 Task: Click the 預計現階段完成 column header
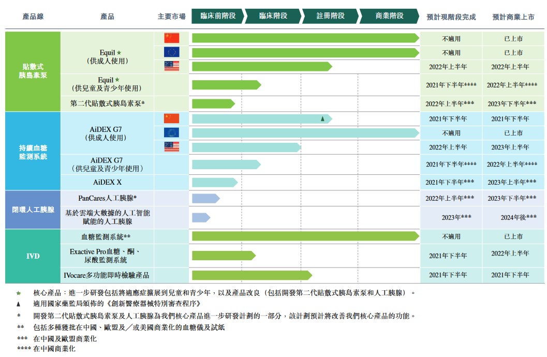[451, 17]
